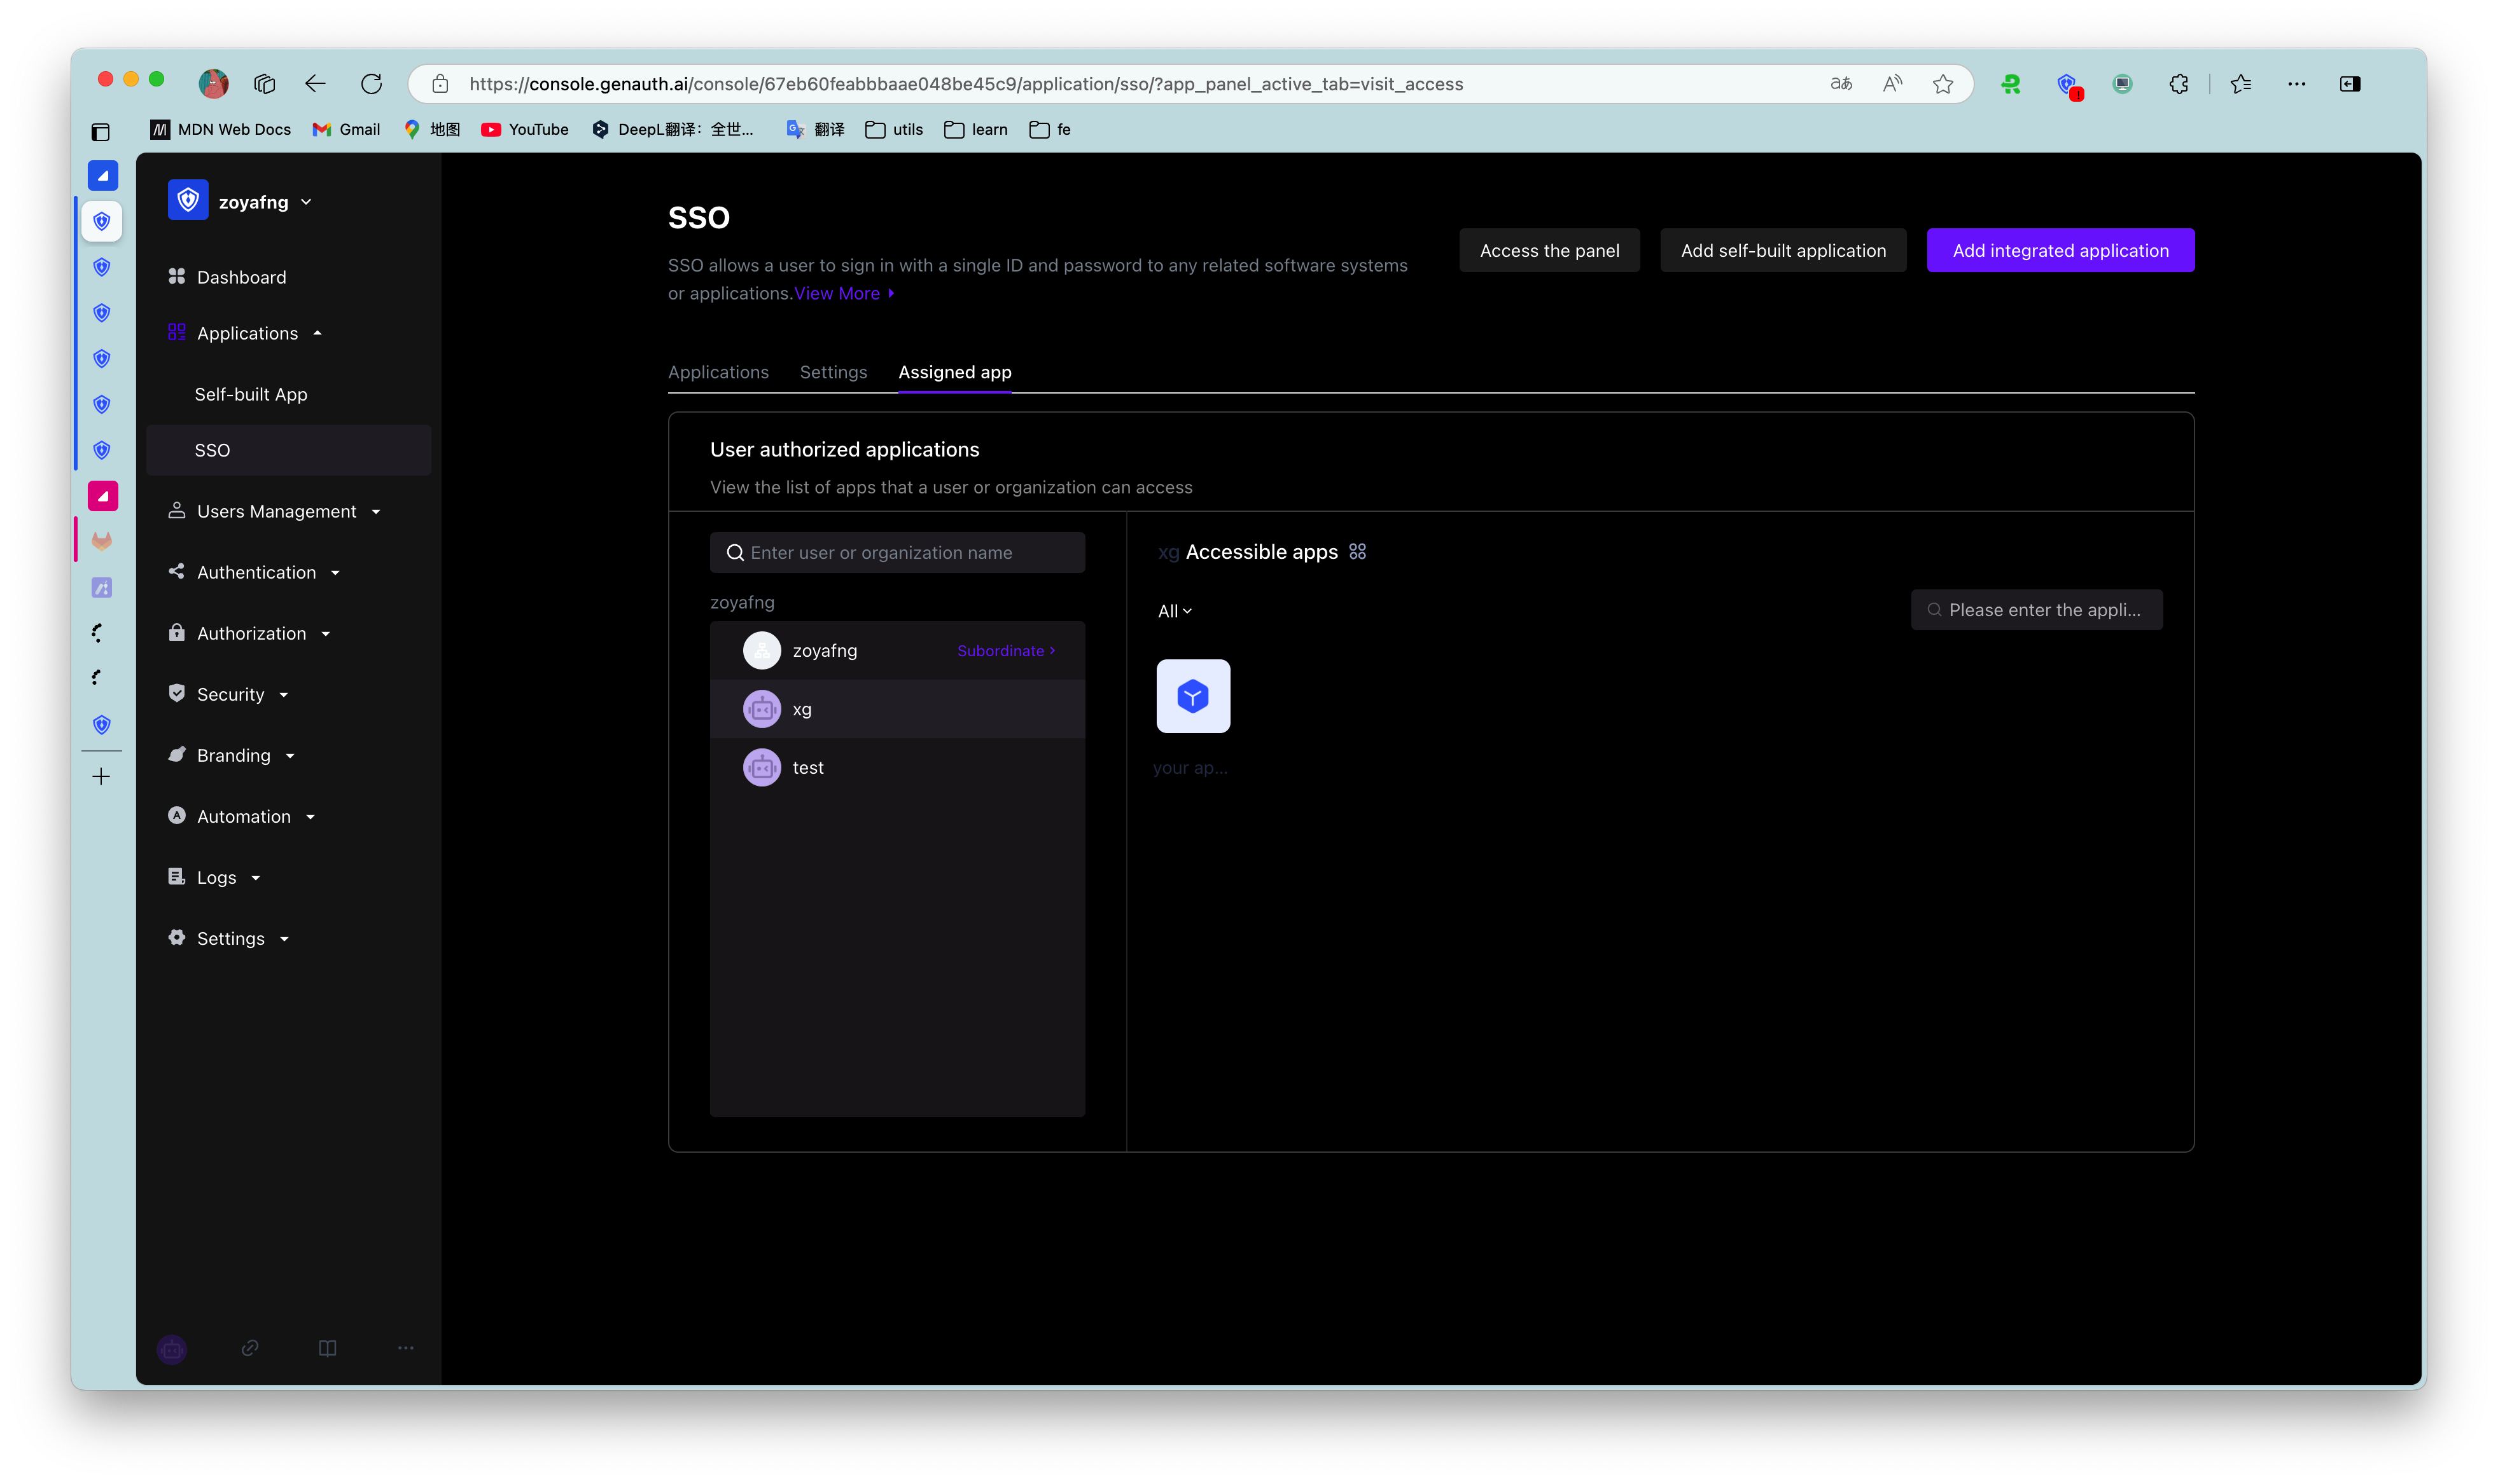This screenshot has height=1484, width=2498.
Task: Click Add integrated application button
Action: pyautogui.click(x=2060, y=250)
